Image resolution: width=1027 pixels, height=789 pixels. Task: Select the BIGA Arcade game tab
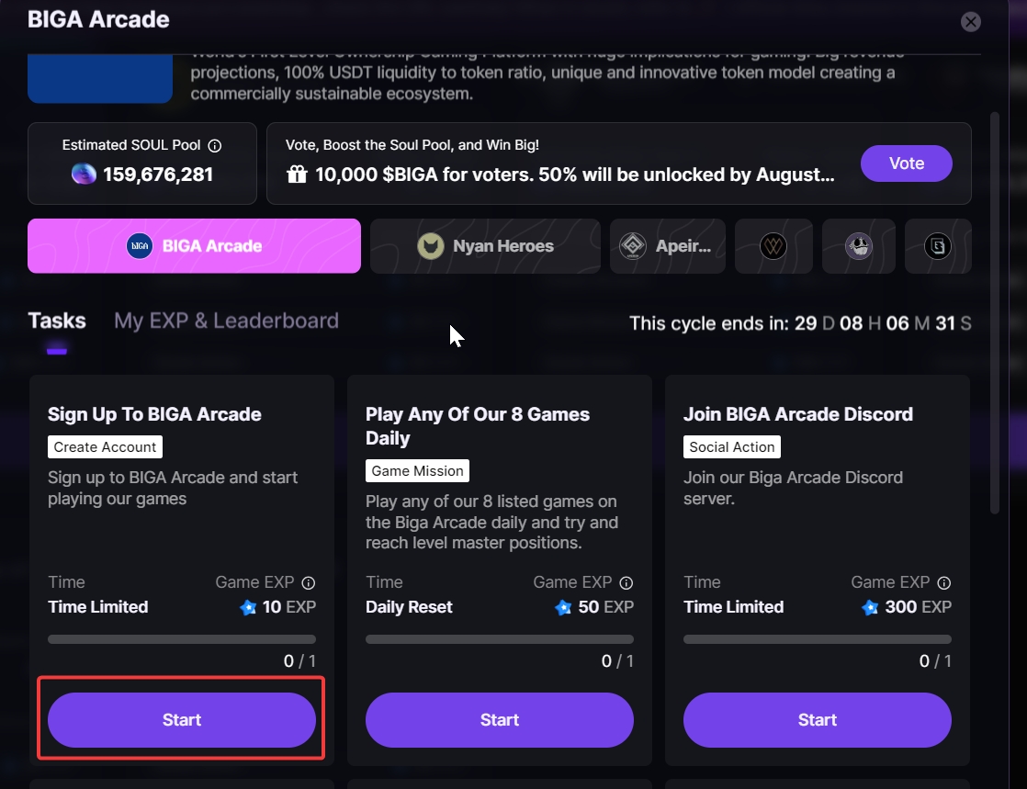(x=194, y=246)
